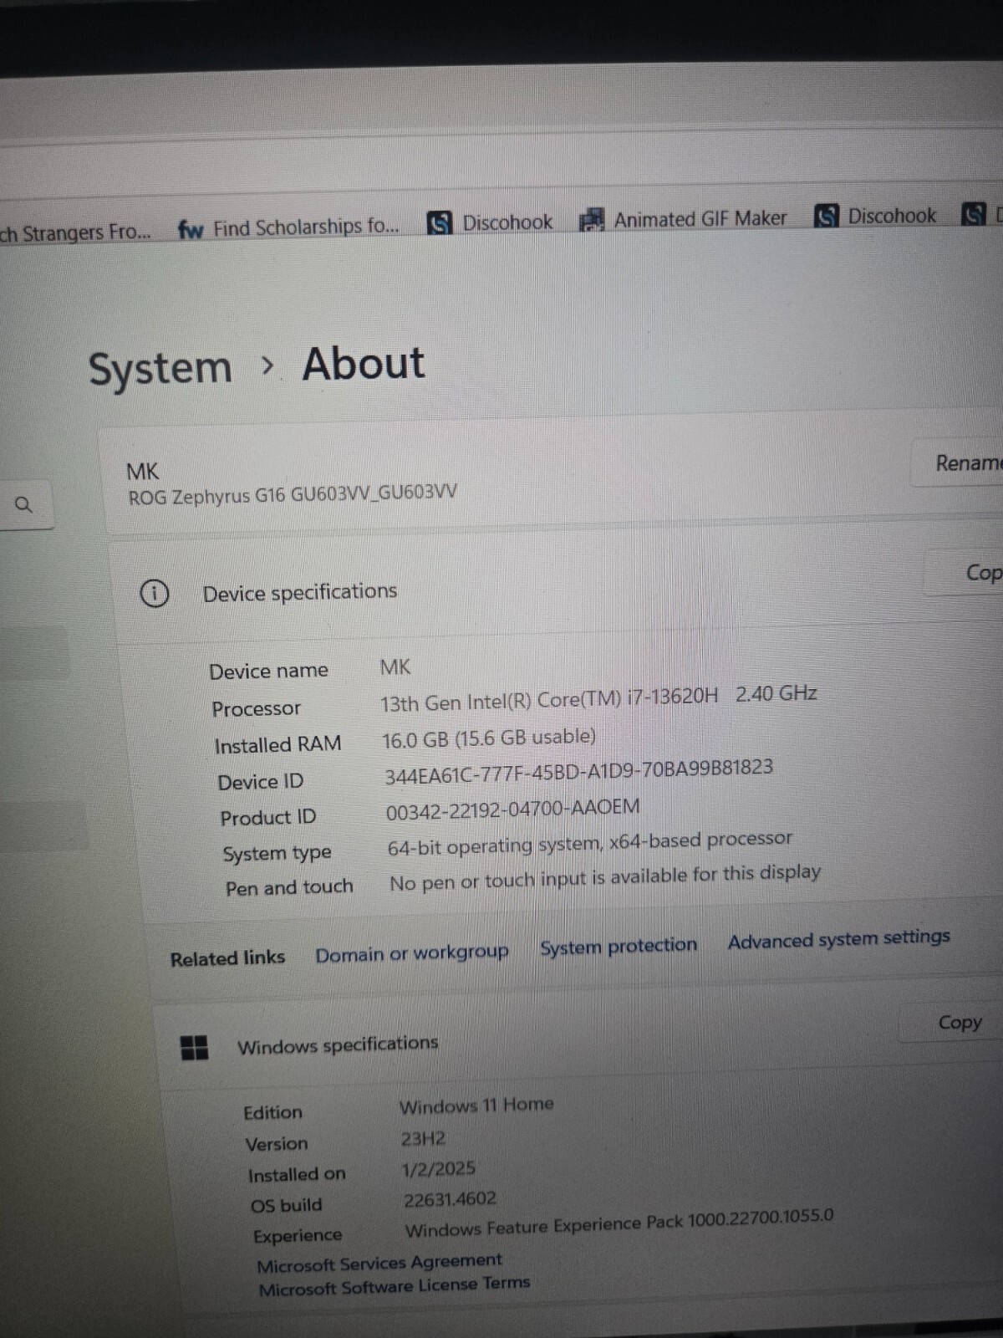Viewport: 1003px width, 1338px height.
Task: Click the System type value '64-bit operating system'
Action: point(590,842)
